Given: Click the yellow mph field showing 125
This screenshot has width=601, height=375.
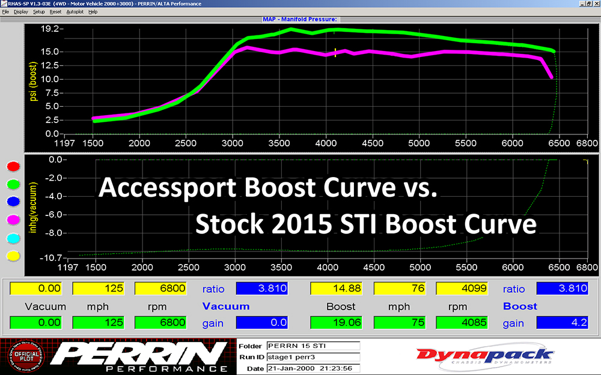Looking at the screenshot, I should pyautogui.click(x=98, y=288).
